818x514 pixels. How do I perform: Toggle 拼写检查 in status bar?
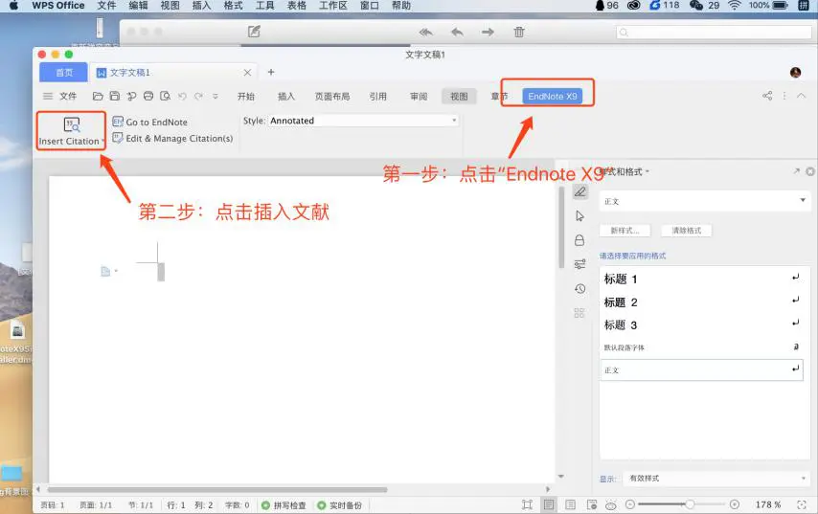[284, 505]
